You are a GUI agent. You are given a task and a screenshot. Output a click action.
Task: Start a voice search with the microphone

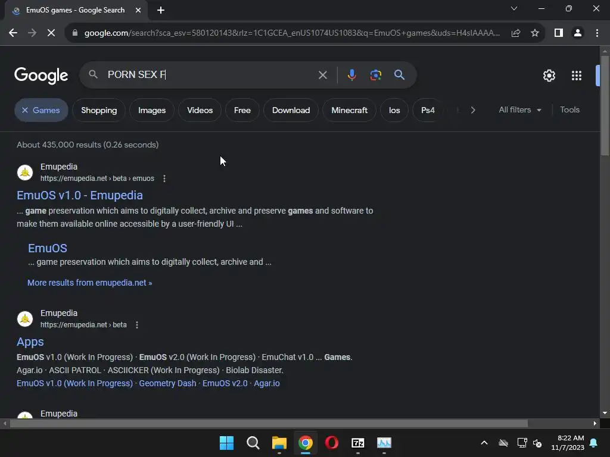[351, 74]
